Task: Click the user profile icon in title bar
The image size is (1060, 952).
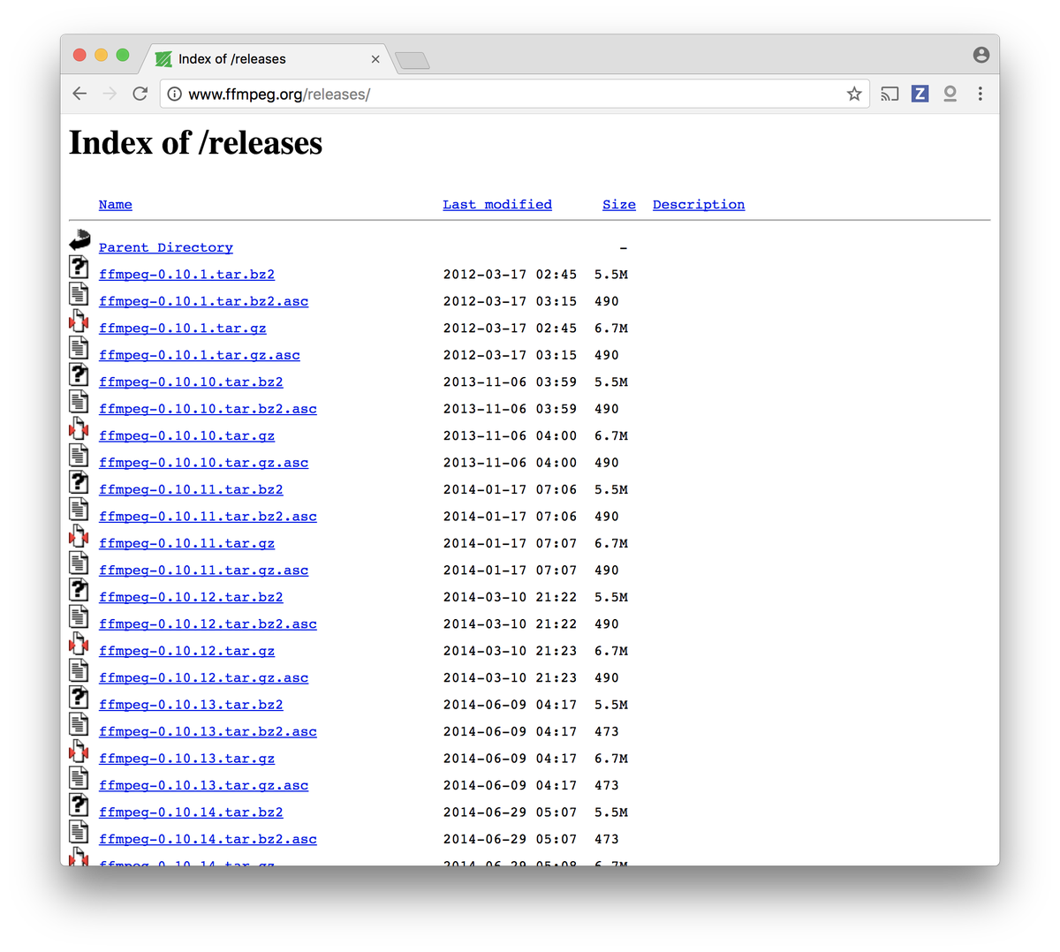Action: click(981, 55)
